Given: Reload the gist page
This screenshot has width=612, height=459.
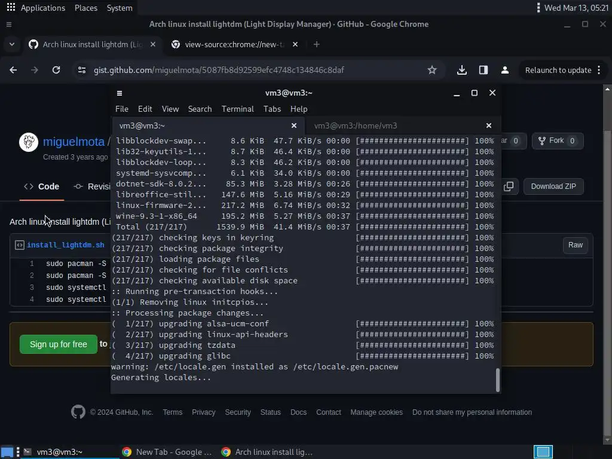Looking at the screenshot, I should 56,71.
